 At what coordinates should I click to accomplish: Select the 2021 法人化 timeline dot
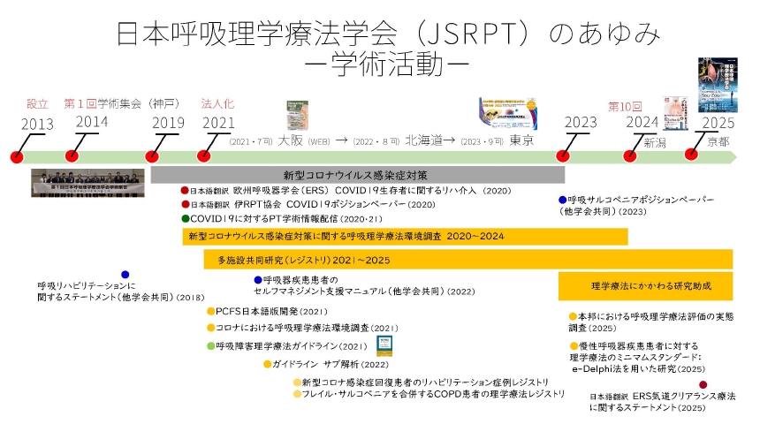[x=204, y=156]
